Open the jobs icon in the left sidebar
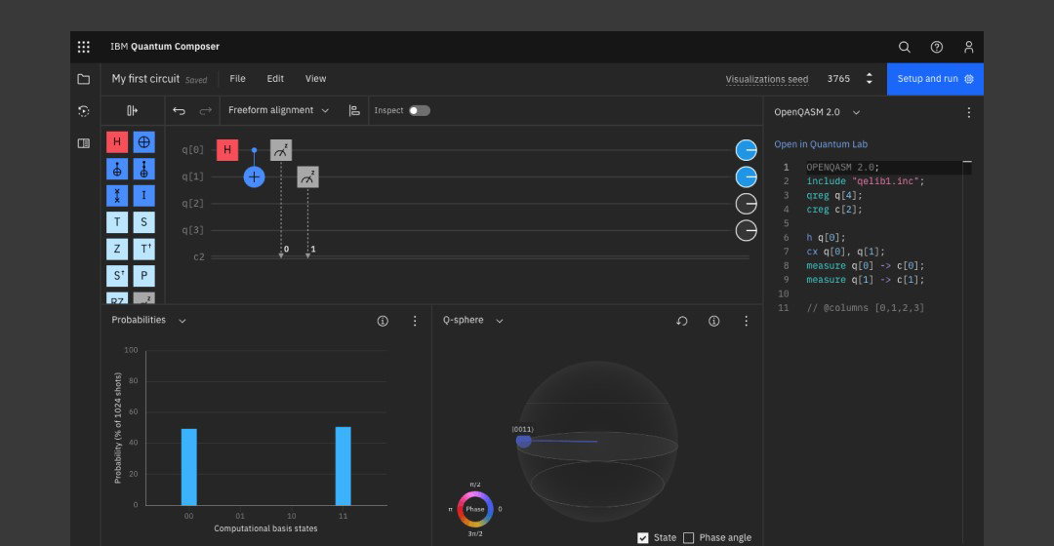1054x546 pixels. coord(83,111)
